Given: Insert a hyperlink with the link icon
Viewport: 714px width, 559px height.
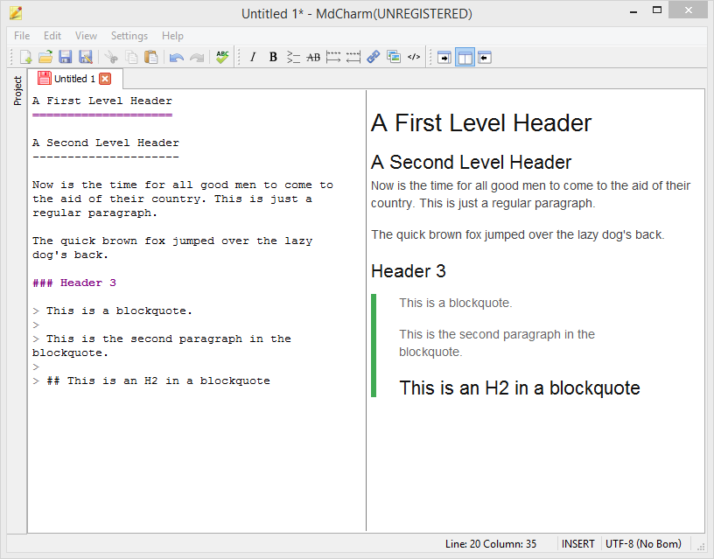Looking at the screenshot, I should click(374, 58).
